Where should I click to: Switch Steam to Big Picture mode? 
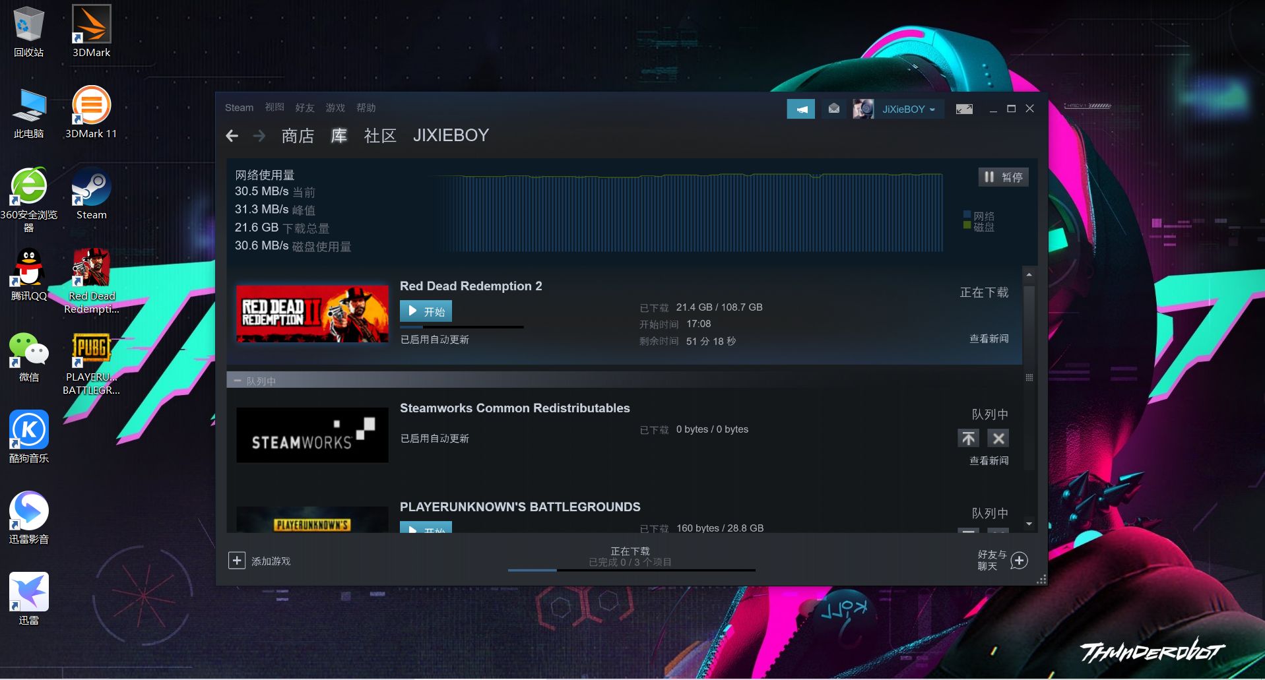tap(964, 109)
